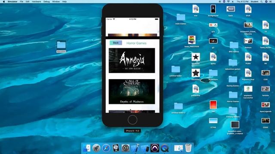The image size is (275, 154).
Task: Select the Adventure games folder on desktop
Action: coord(233,63)
